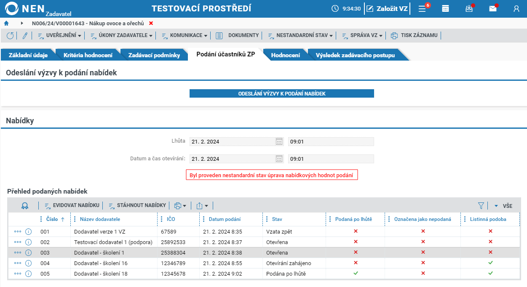Expand the NESTANDARDNÍ STAV dropdown menu
Image resolution: width=527 pixels, height=287 pixels.
coord(300,36)
